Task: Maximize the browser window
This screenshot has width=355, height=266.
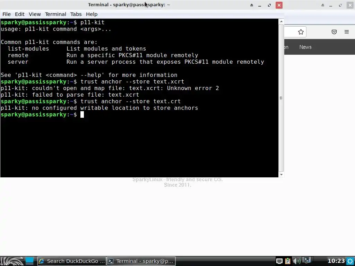Action: click(340, 5)
